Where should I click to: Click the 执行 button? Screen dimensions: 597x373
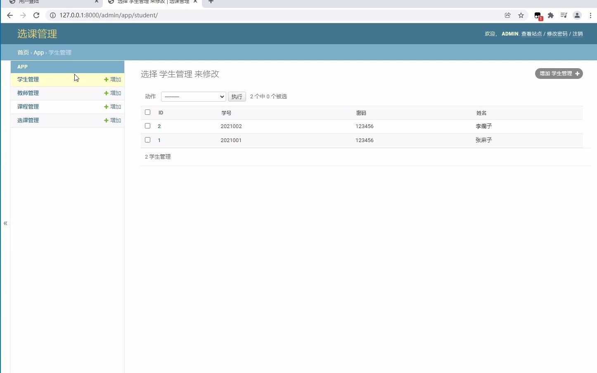click(x=237, y=97)
